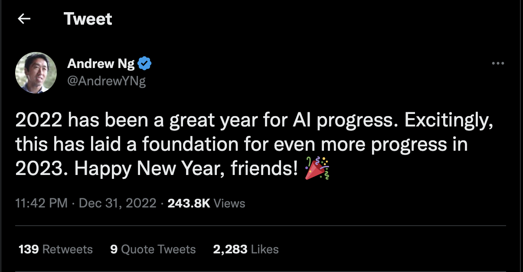Show the 2,283 Likes list

coord(245,249)
